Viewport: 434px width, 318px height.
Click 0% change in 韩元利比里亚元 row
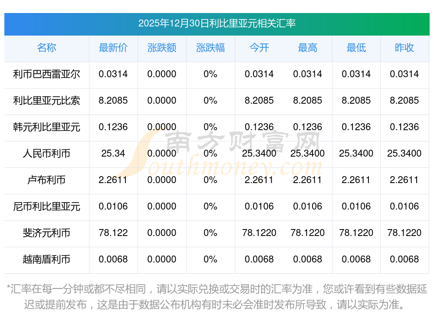(210, 127)
